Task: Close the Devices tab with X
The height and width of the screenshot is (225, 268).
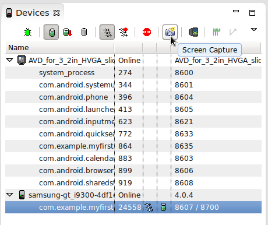Action: [x=57, y=13]
